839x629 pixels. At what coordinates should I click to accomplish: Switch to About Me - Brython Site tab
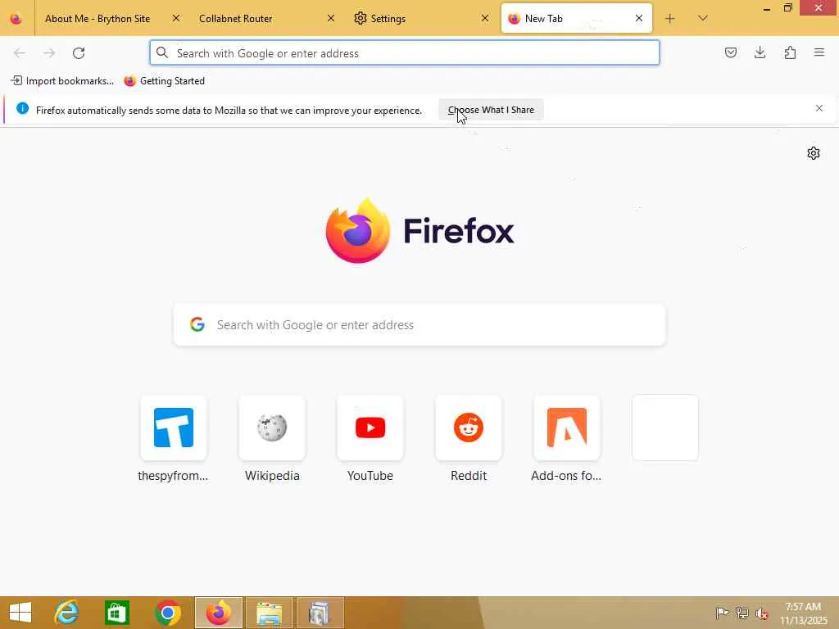click(98, 19)
